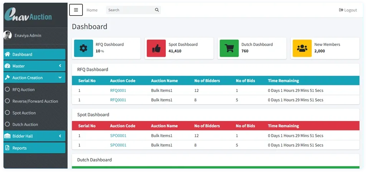
Task: Click the search magnifier icon
Action: [x=157, y=10]
